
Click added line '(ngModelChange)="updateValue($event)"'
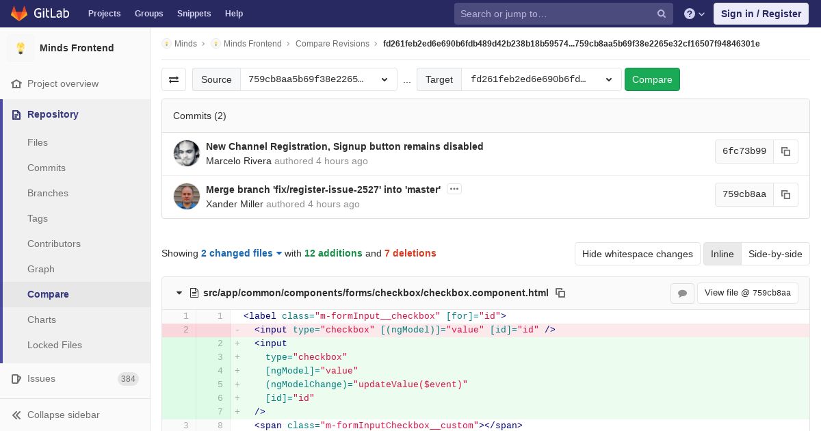(x=366, y=384)
